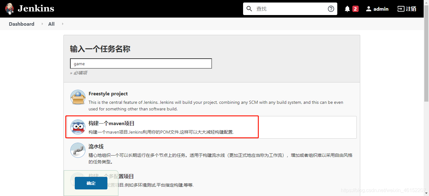Click the task name field containing game

[141, 63]
